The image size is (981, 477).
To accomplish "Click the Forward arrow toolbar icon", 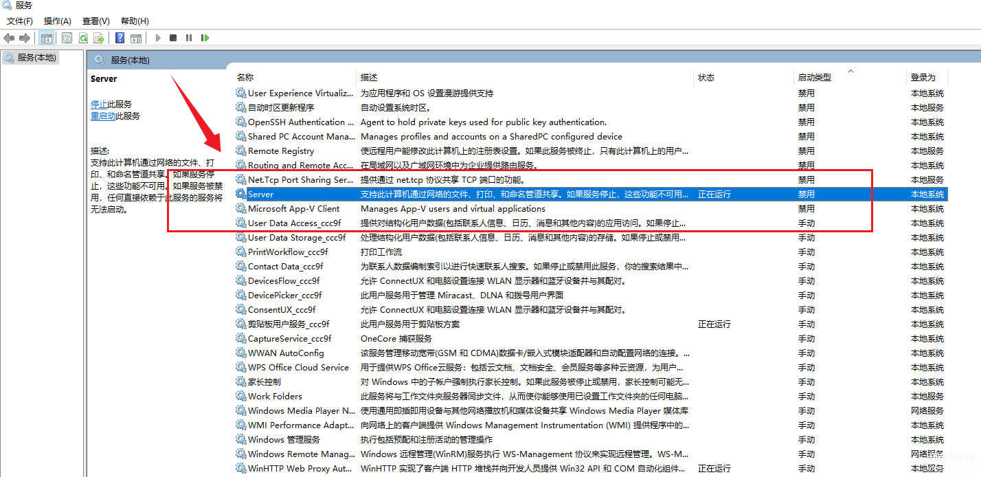I will pyautogui.click(x=25, y=38).
